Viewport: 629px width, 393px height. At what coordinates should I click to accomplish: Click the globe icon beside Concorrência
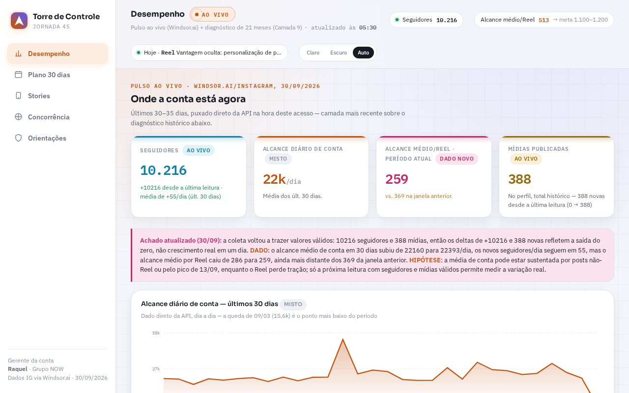19,117
